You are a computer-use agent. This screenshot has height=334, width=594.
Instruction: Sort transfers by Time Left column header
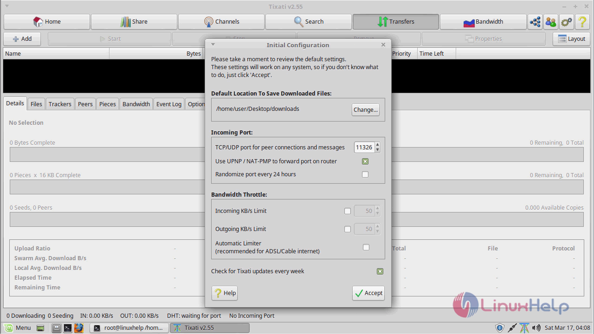point(437,54)
